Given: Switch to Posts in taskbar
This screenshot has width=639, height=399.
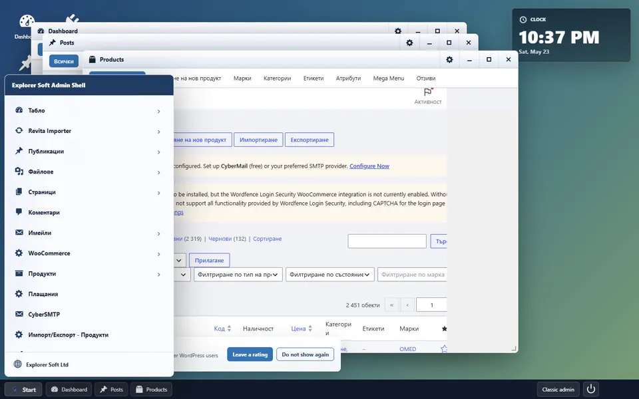Looking at the screenshot, I should pyautogui.click(x=111, y=389).
